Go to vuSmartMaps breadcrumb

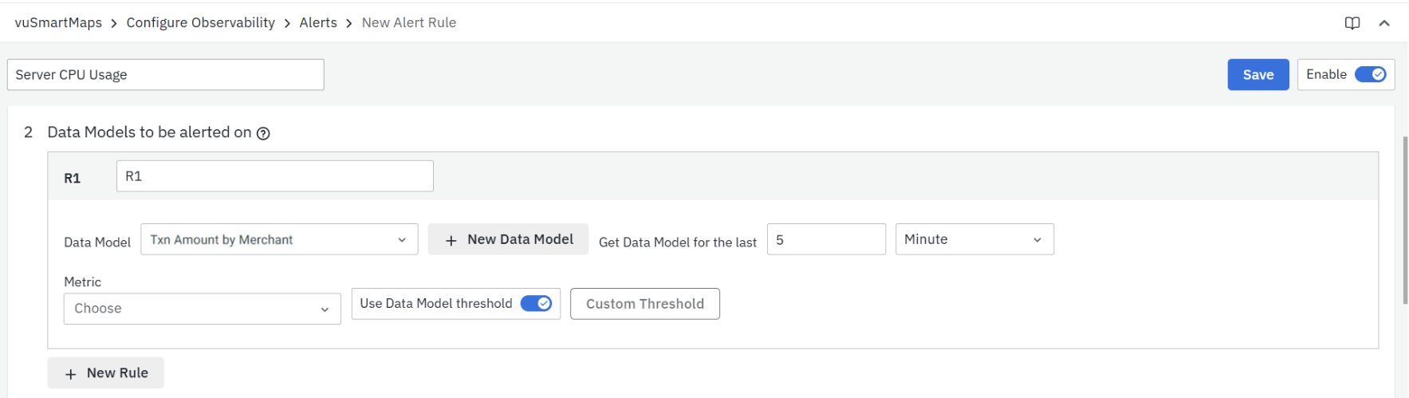(58, 22)
